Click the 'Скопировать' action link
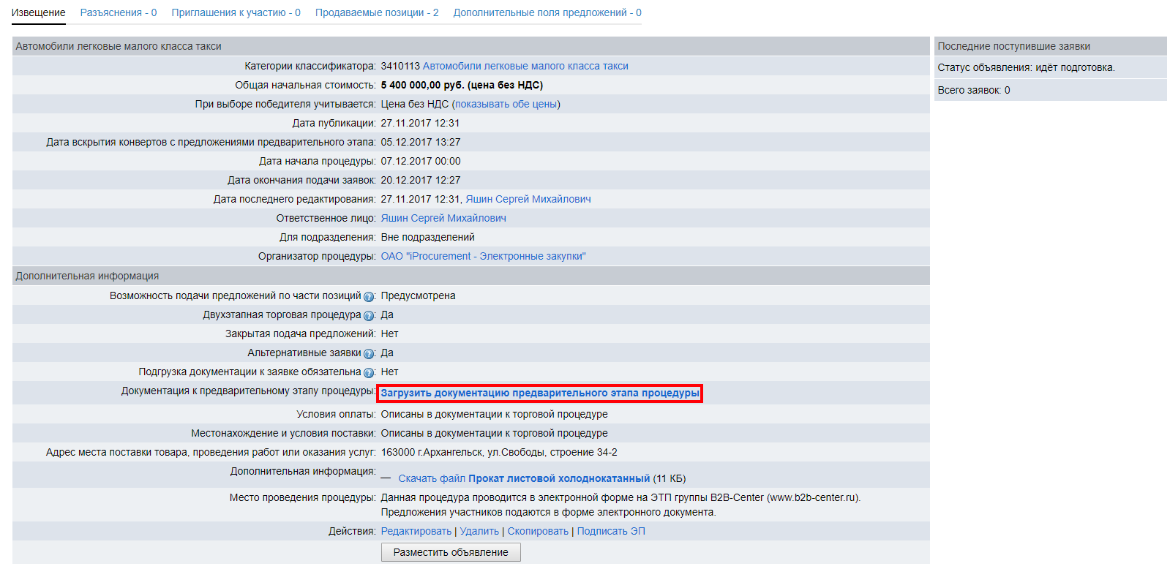 point(538,531)
